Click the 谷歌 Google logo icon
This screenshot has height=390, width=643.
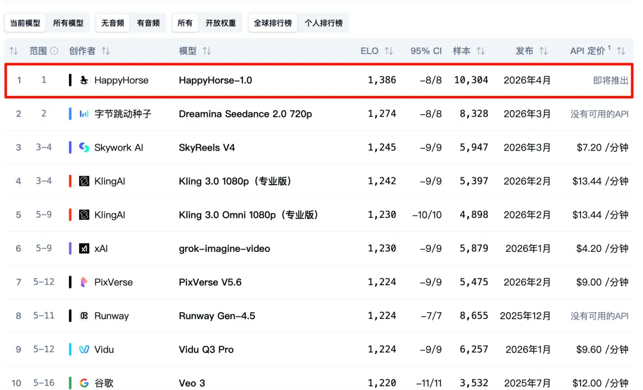tap(84, 383)
